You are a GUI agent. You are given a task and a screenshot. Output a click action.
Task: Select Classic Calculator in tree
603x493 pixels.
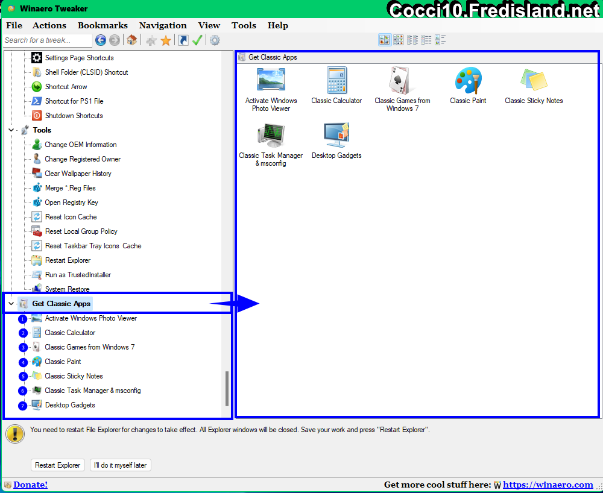click(x=70, y=333)
